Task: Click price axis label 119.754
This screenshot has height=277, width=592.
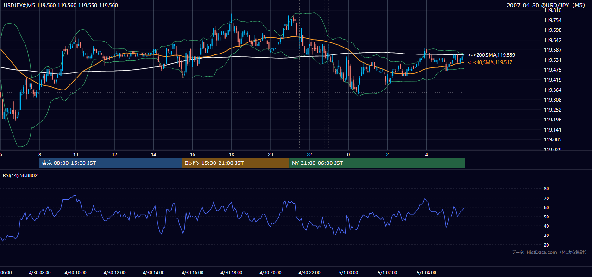Action: pos(552,20)
